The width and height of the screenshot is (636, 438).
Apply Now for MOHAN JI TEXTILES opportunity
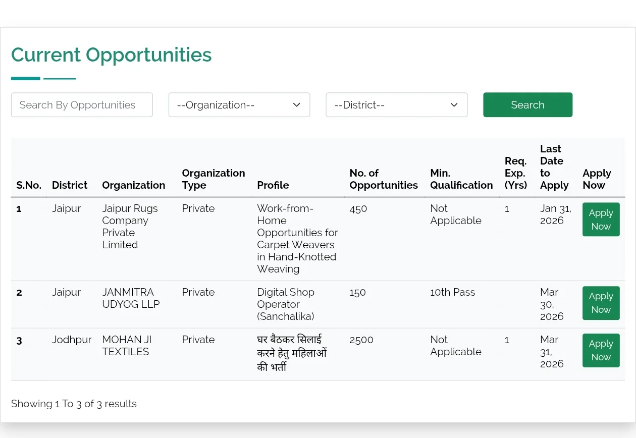[x=601, y=351]
